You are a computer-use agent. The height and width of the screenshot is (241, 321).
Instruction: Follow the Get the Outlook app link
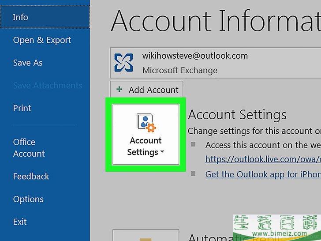coord(263,174)
